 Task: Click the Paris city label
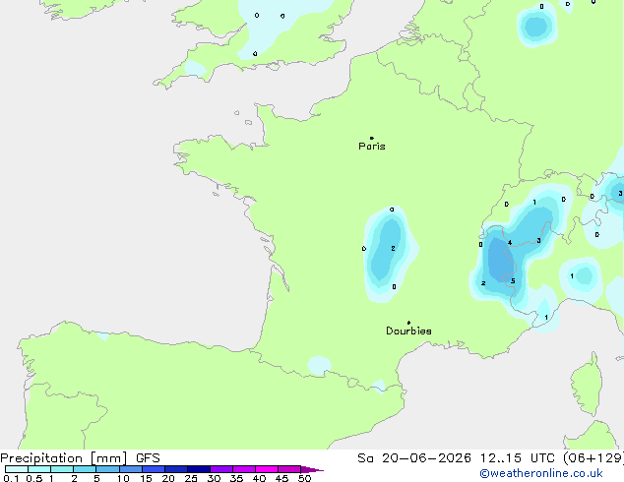372,147
